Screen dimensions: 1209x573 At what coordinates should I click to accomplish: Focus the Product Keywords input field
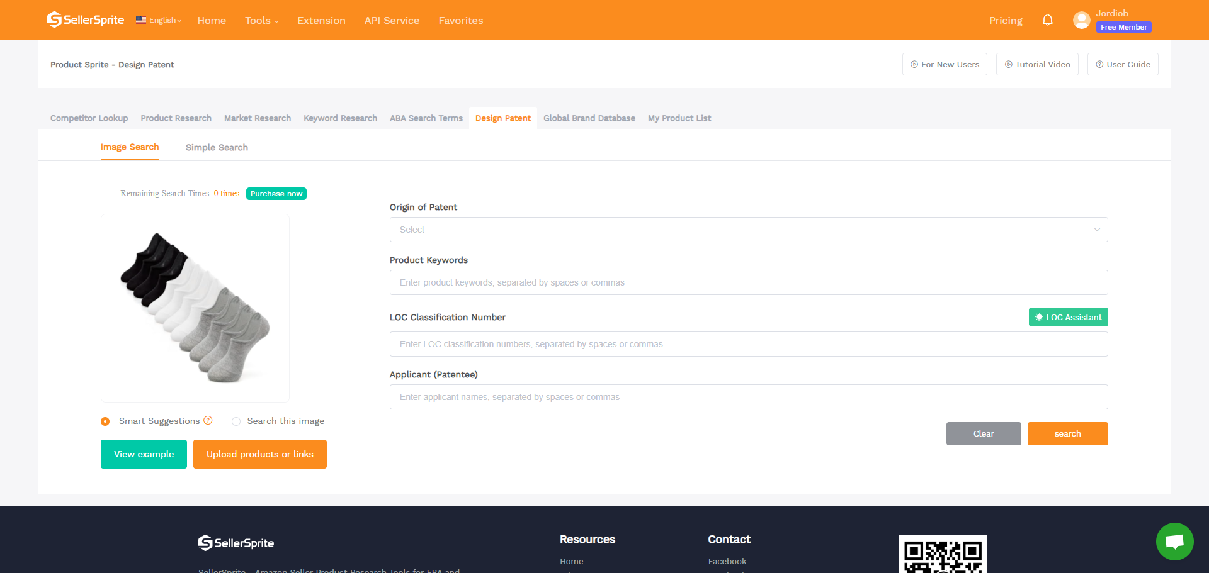click(749, 282)
